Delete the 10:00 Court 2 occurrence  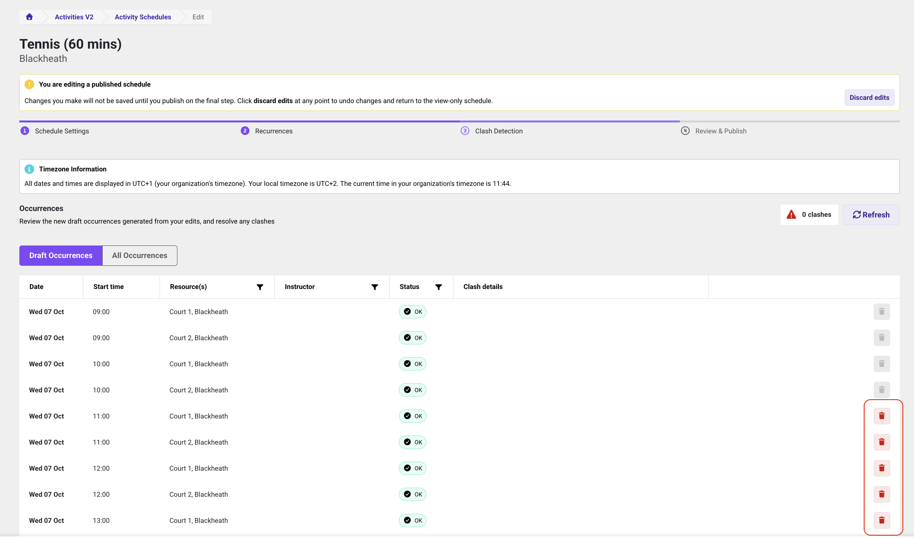point(881,390)
